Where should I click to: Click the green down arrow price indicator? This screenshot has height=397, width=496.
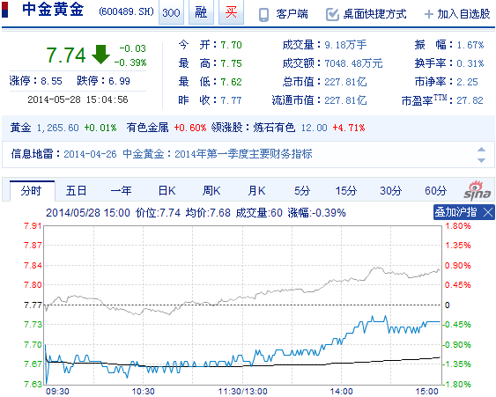coord(100,55)
